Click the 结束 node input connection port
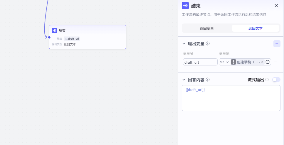The width and height of the screenshot is (284, 145). click(x=49, y=37)
